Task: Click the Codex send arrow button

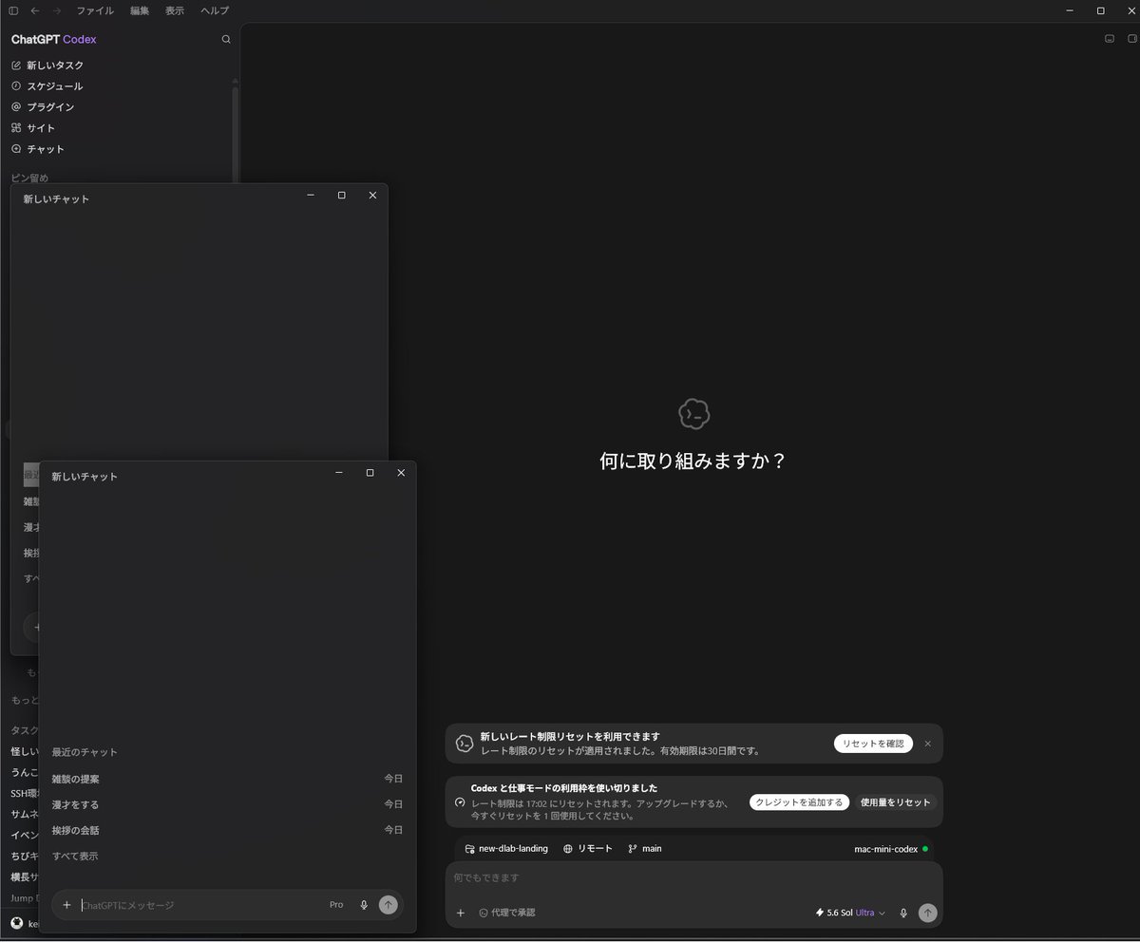Action: tap(927, 913)
